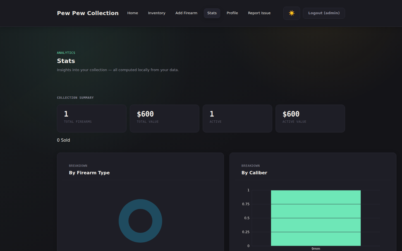Viewport: 402px width, 251px height.
Task: Click the 0.25 y-axis tick label
Action: pyautogui.click(x=246, y=232)
